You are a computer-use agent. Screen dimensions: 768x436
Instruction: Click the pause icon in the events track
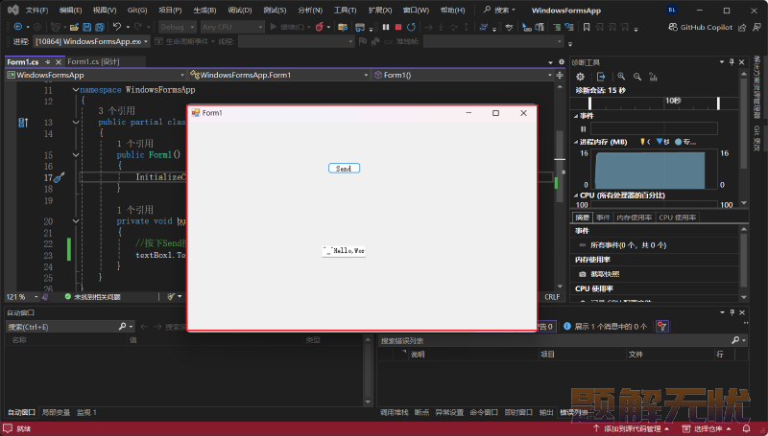click(583, 129)
